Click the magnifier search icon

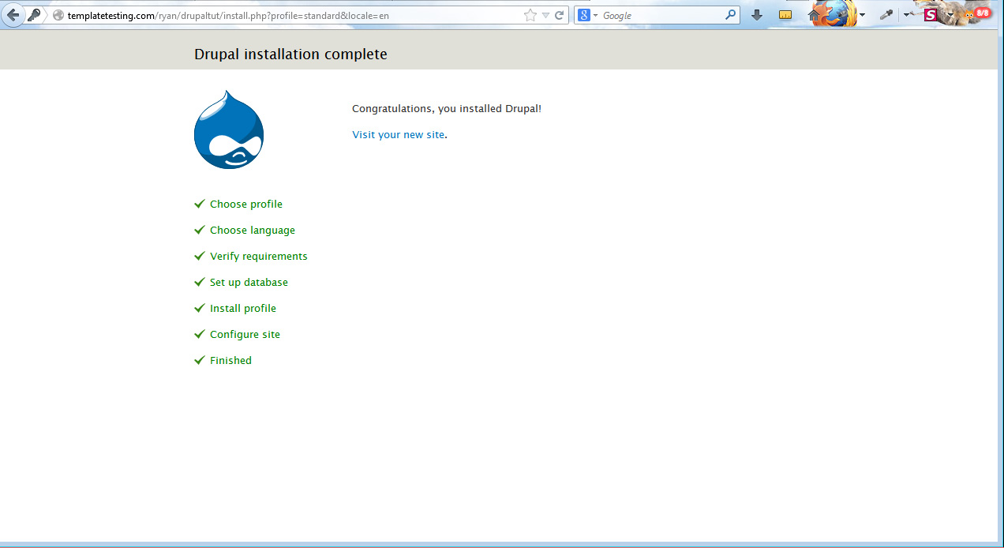730,15
